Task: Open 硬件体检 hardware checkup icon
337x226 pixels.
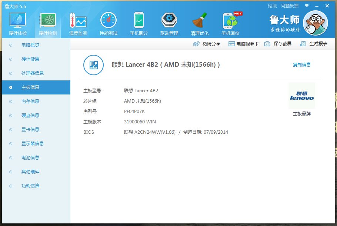Action: [18, 20]
